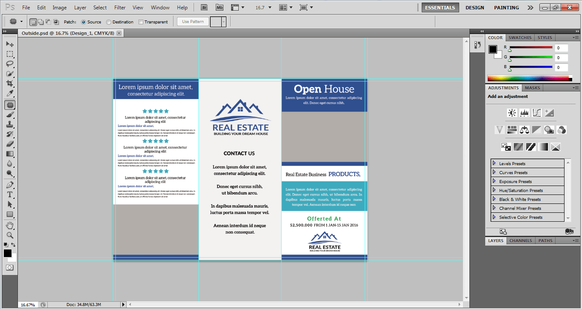The image size is (582, 309).
Task: Click the Essentials workspace button
Action: click(x=440, y=8)
